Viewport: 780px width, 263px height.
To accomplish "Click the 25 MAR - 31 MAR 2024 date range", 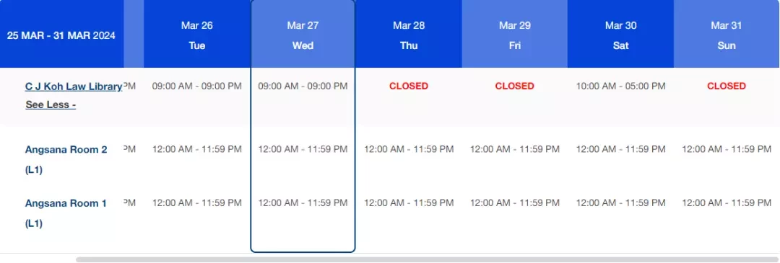I will pos(61,36).
